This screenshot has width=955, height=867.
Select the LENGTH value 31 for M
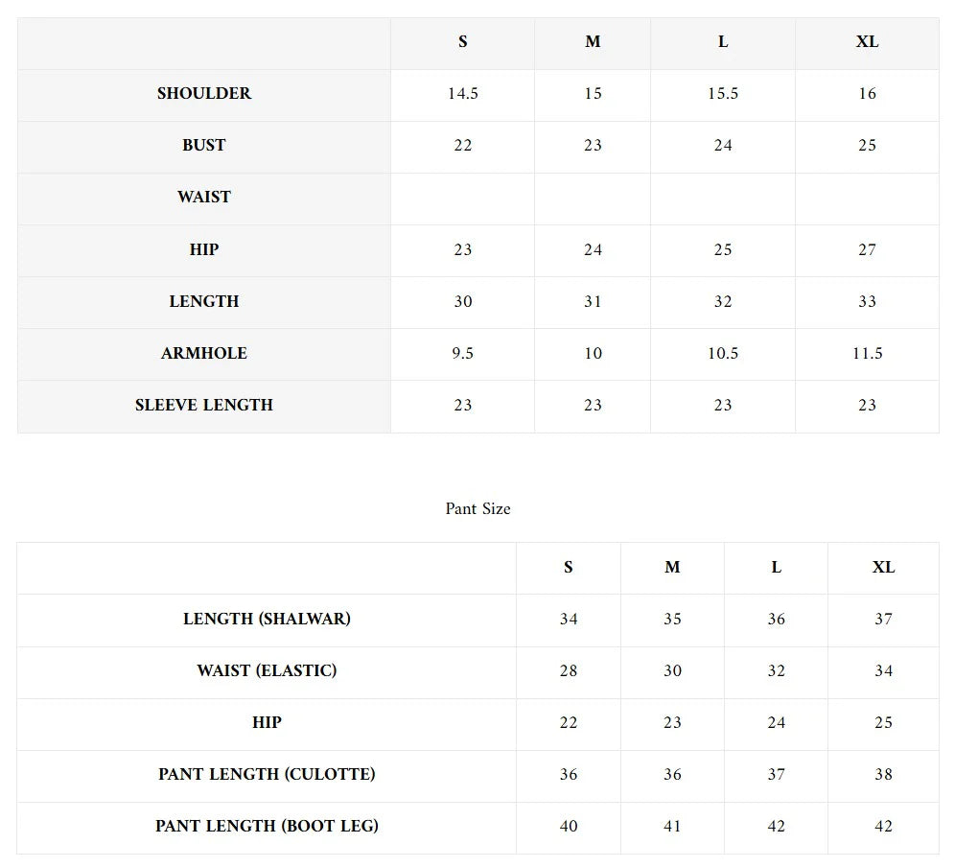pos(593,302)
